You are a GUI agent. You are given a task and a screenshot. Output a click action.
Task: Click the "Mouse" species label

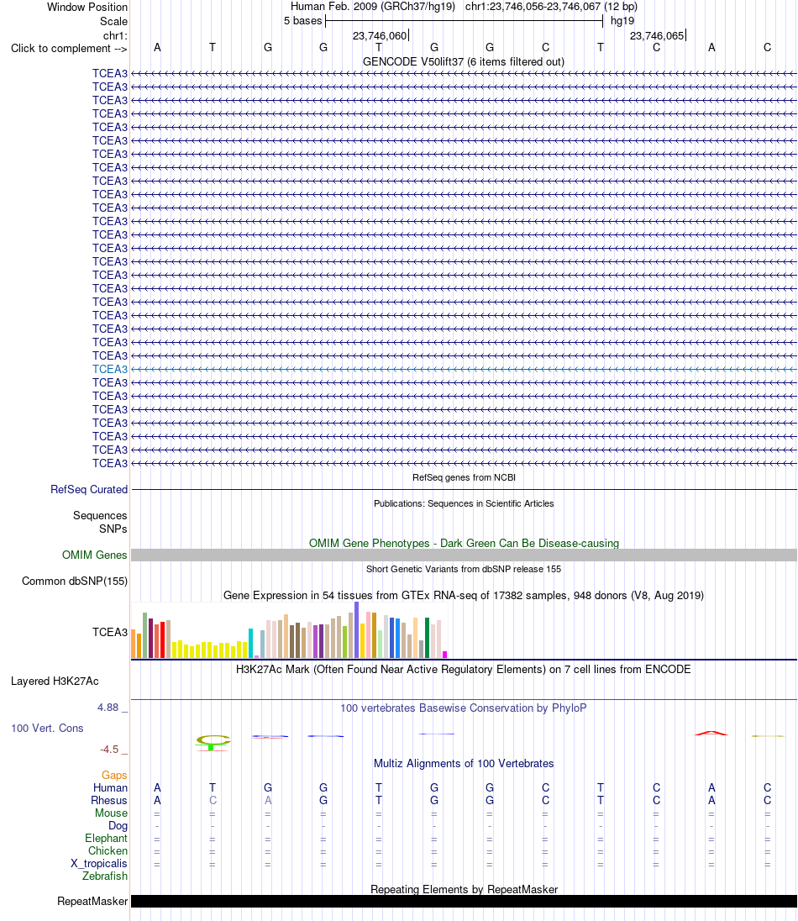[x=111, y=813]
